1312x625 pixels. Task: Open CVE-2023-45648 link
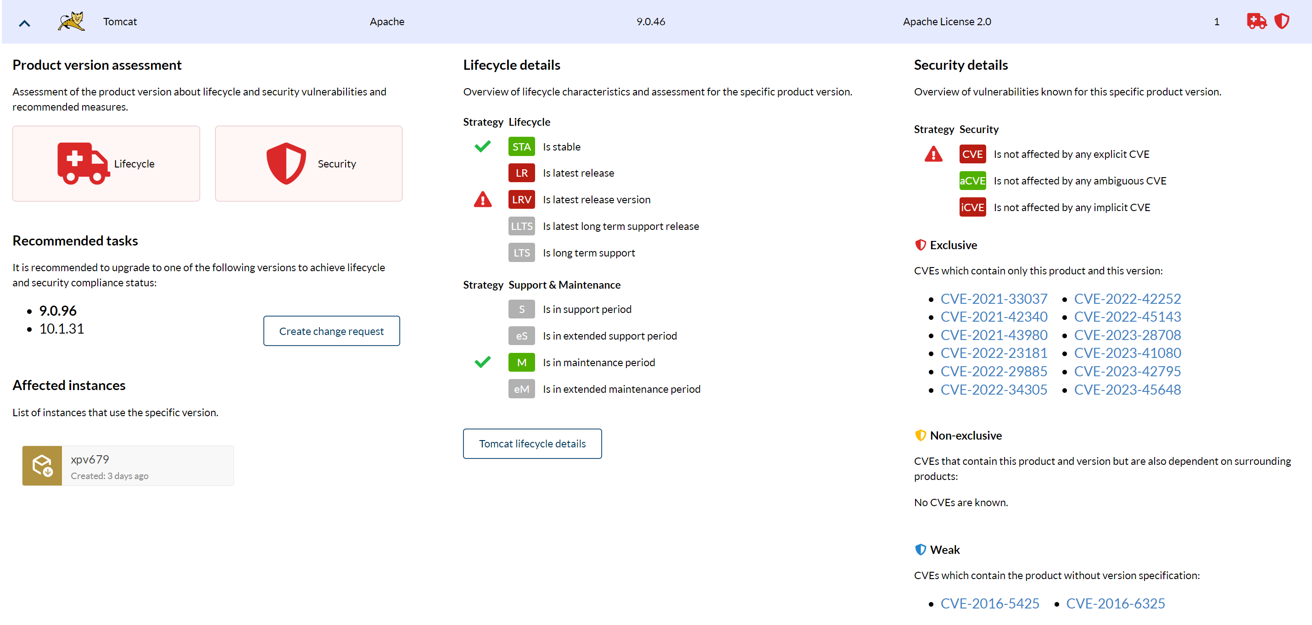[x=1127, y=390]
